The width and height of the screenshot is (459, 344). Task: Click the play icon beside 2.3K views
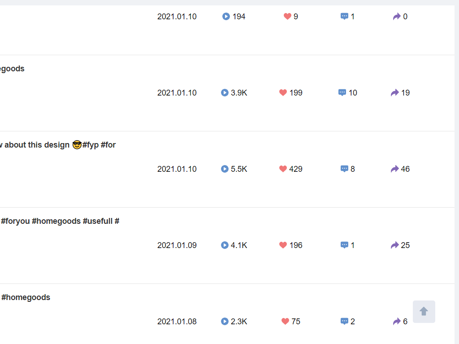(x=225, y=322)
